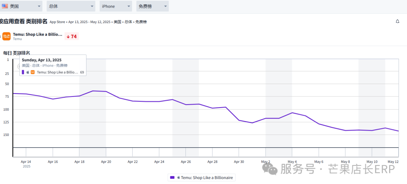Click the May 12 x-axis label
Viewport: 407px width, 184px height.
[393, 162]
